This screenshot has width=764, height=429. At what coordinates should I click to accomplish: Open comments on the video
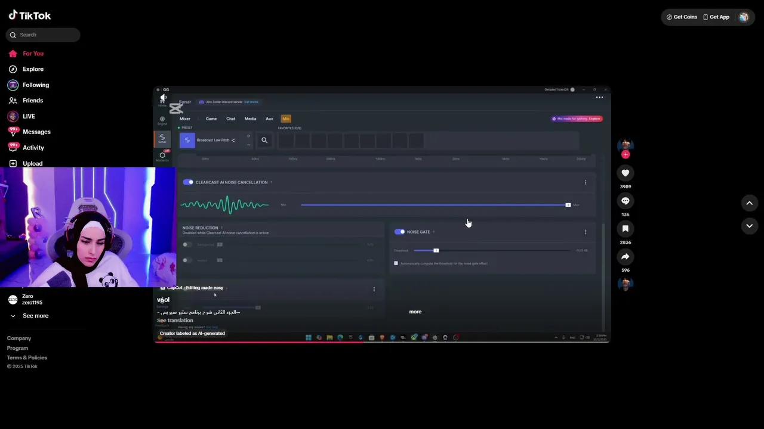626,201
